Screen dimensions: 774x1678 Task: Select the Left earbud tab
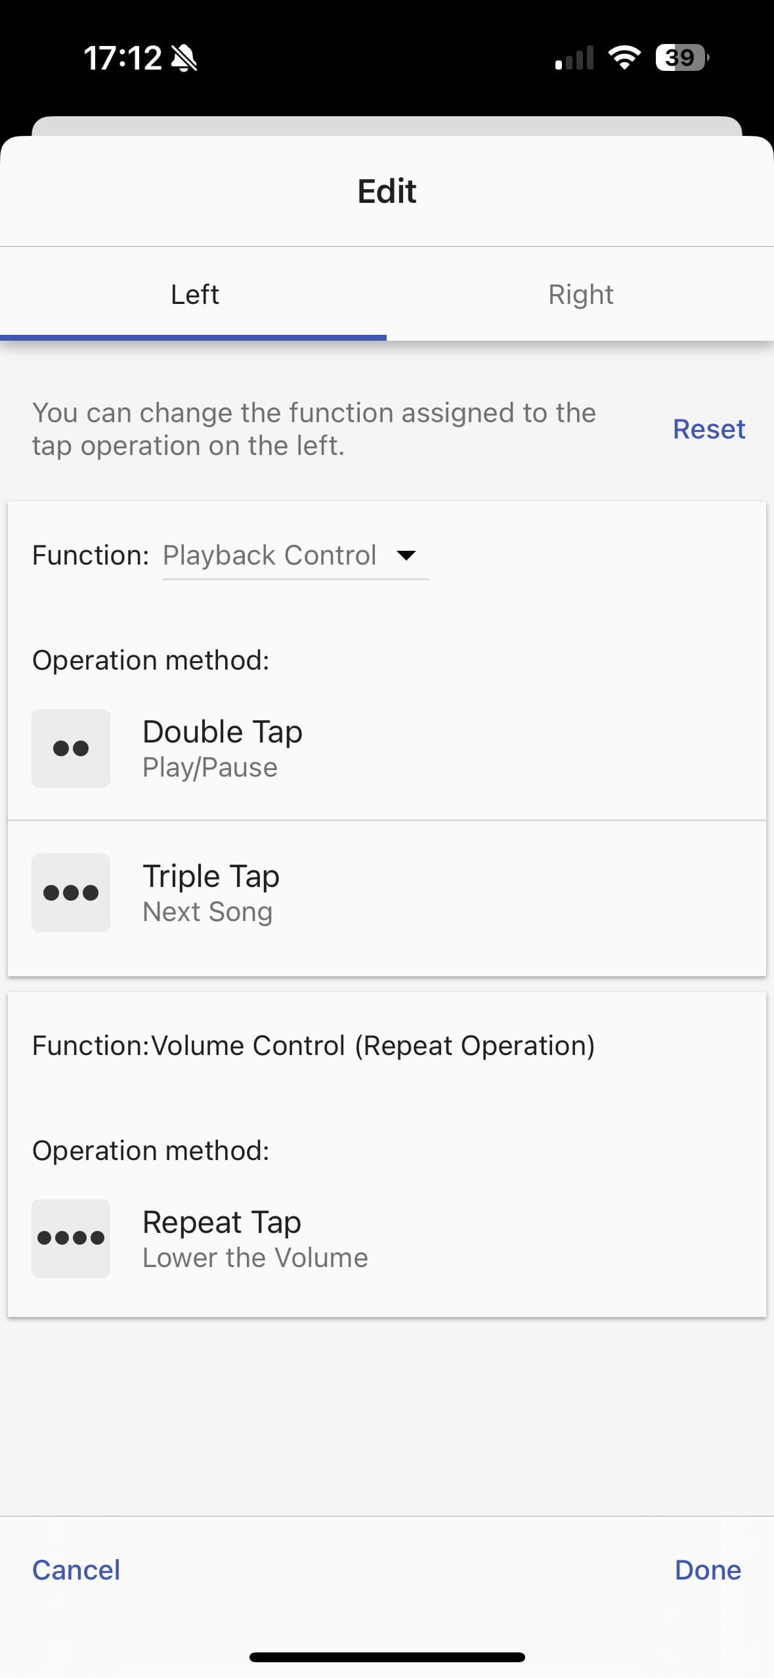pos(194,295)
